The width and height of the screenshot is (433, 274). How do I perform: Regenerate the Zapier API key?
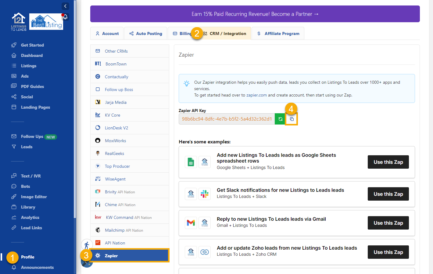[280, 119]
